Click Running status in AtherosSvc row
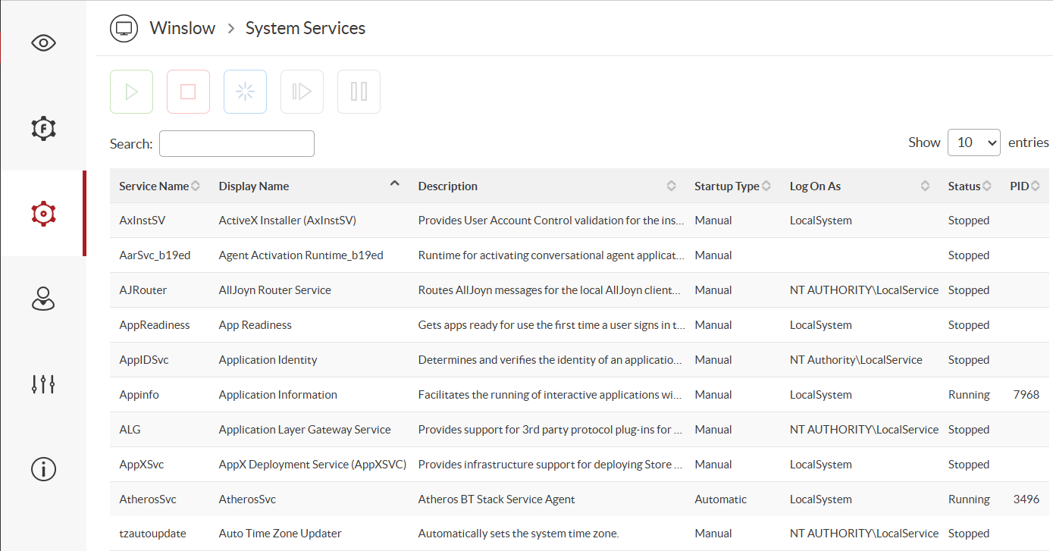Image resolution: width=1053 pixels, height=551 pixels. pos(969,499)
